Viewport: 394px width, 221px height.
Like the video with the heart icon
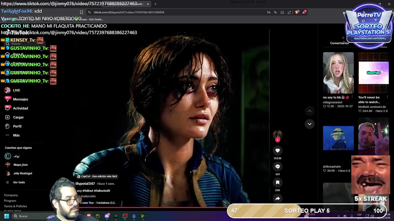[277, 150]
